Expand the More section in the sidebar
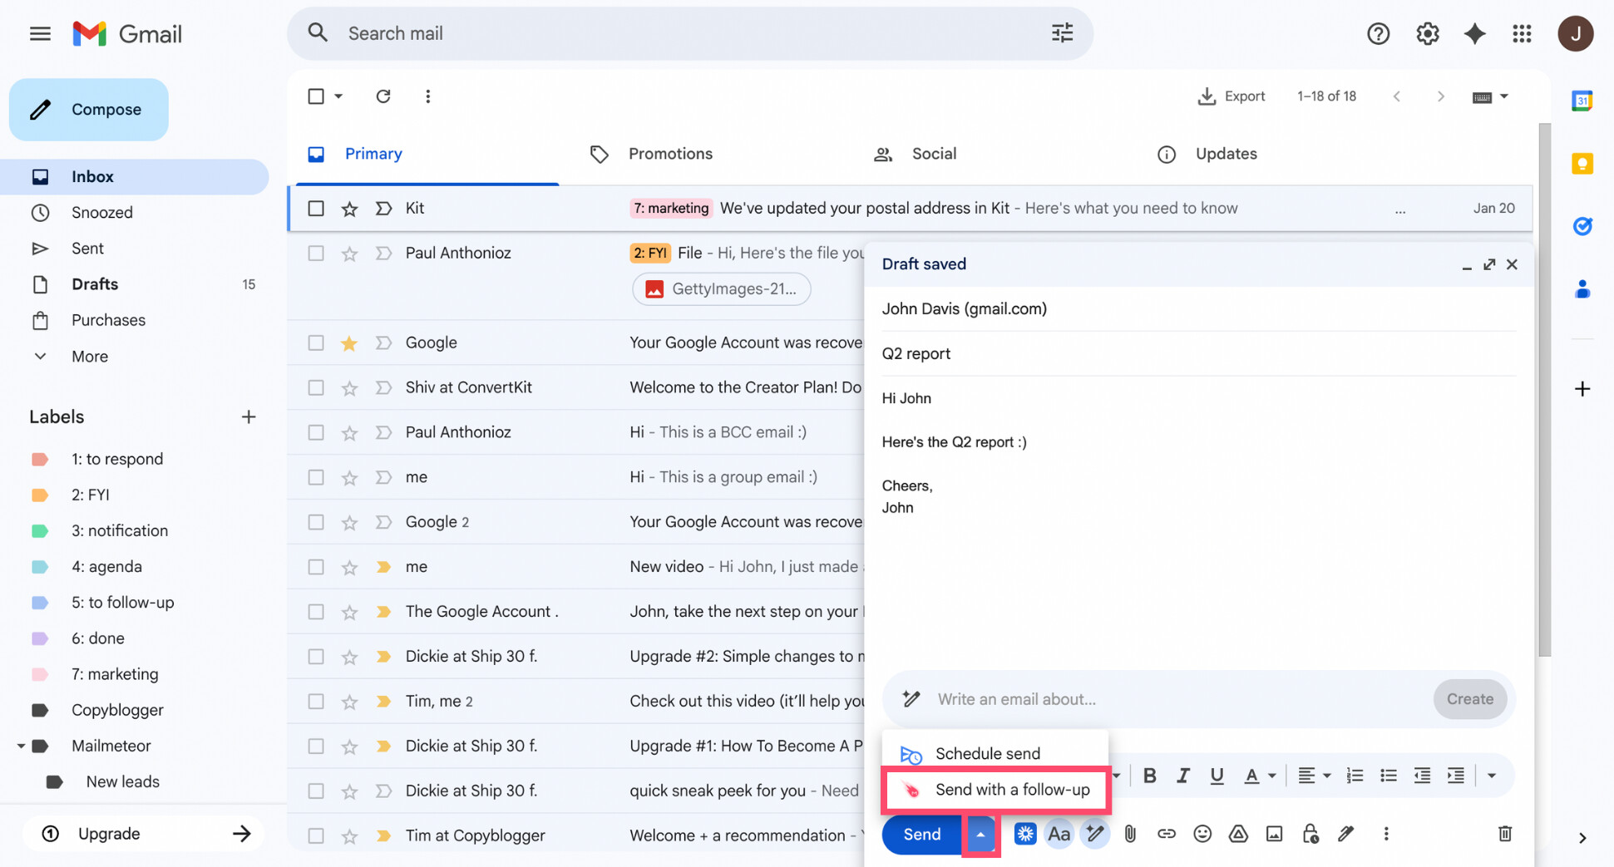This screenshot has height=867, width=1614. coord(88,356)
